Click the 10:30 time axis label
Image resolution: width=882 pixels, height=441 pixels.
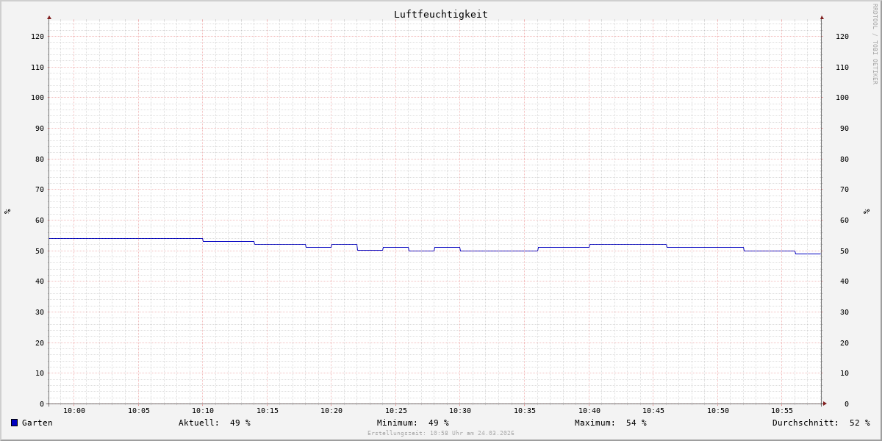460,411
